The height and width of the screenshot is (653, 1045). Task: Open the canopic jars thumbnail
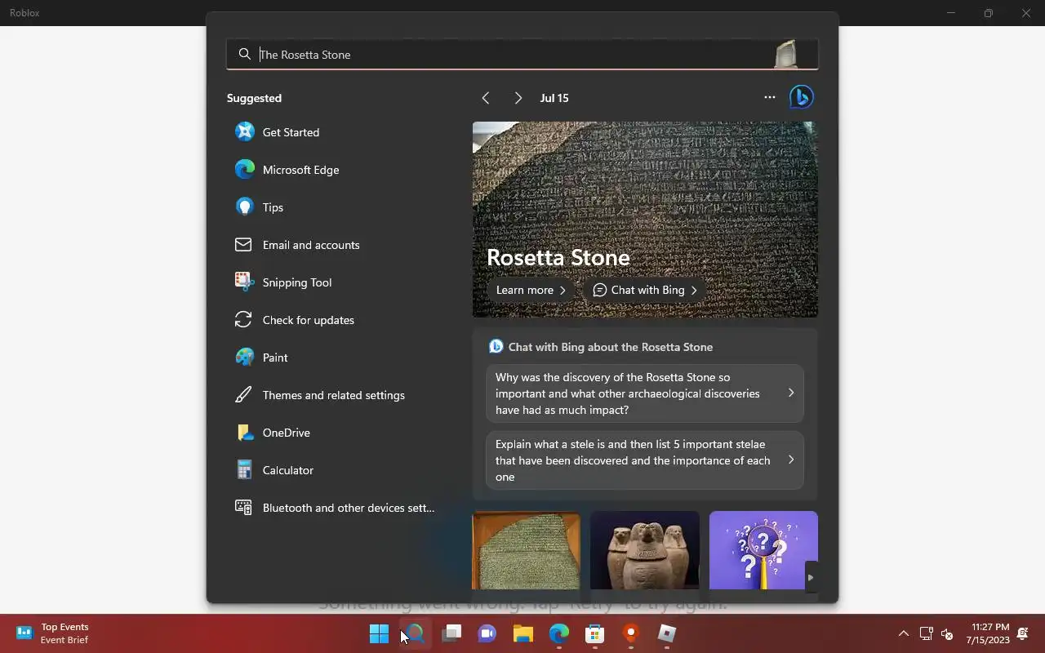click(645, 550)
